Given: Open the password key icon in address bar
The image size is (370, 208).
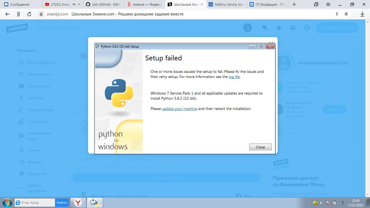Looking at the screenshot, I should coord(337,14).
